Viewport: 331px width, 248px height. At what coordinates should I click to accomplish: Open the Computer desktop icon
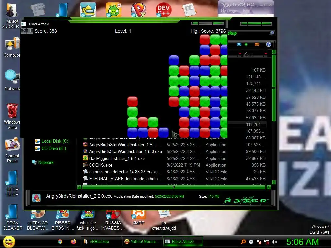(13, 47)
